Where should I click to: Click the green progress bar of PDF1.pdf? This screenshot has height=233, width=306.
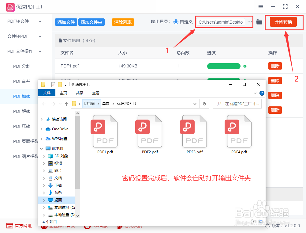pos(224,66)
